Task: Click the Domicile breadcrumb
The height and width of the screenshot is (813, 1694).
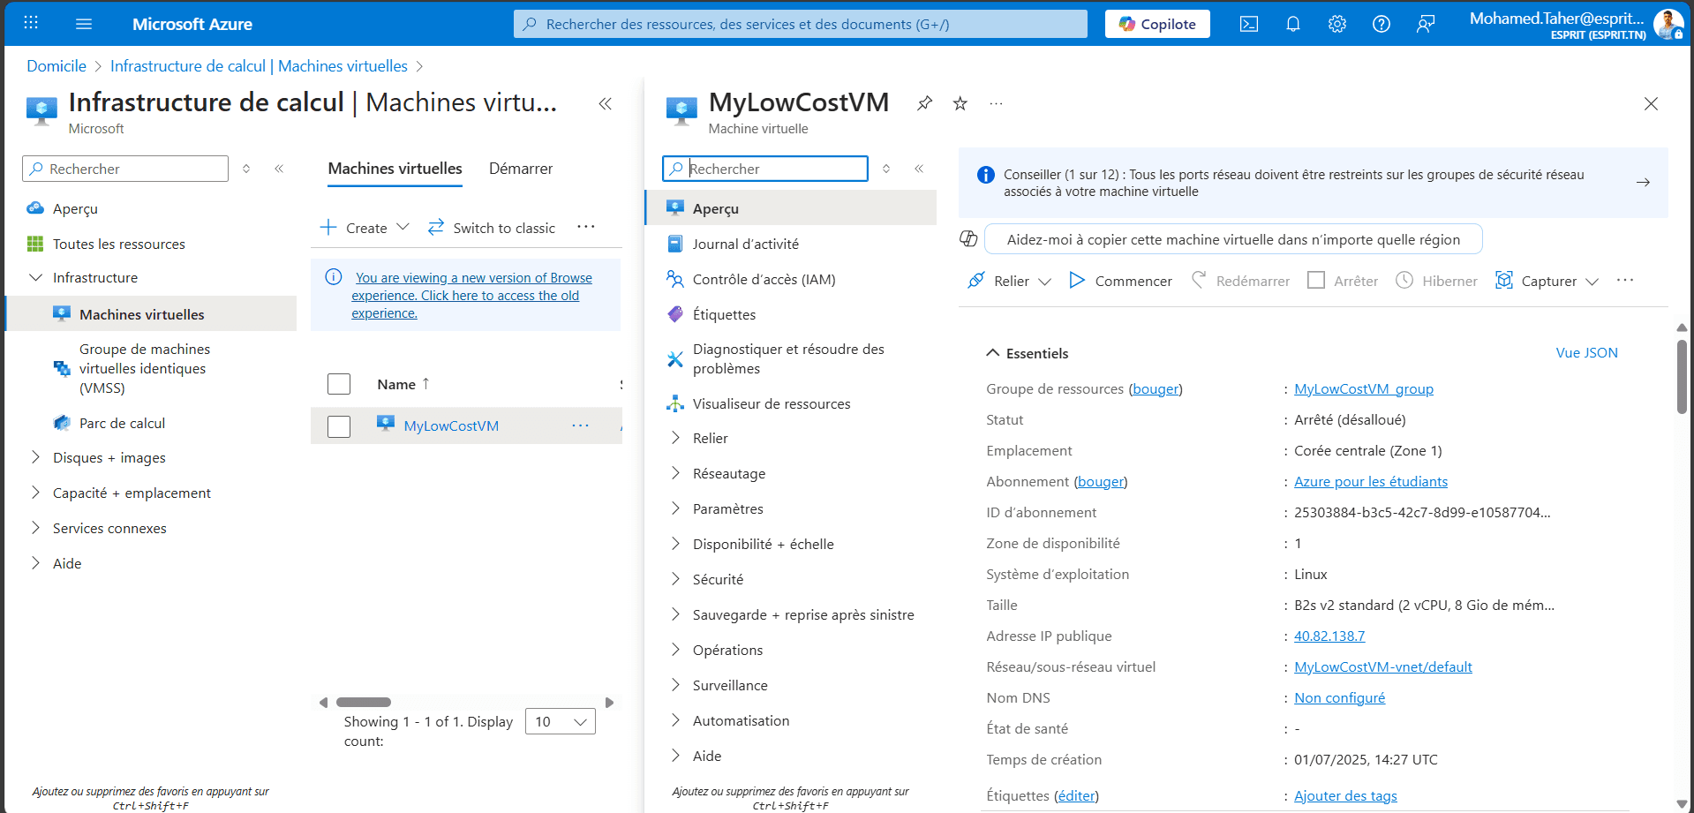Action: [x=56, y=66]
